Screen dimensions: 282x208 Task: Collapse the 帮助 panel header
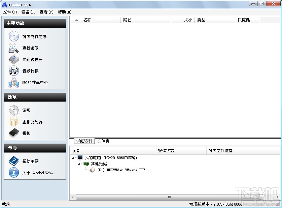tap(35, 148)
